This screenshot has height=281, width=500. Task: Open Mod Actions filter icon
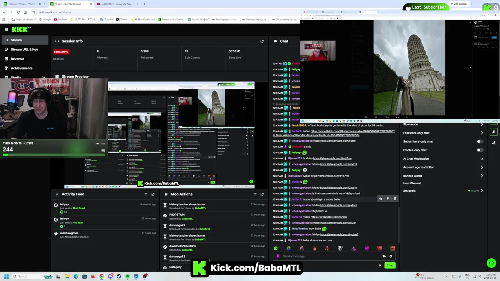click(x=255, y=194)
